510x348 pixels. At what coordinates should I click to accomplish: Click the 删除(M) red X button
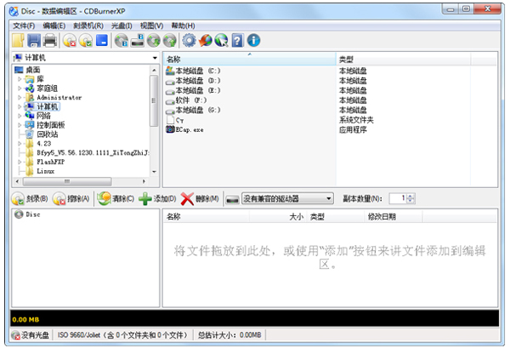coord(200,199)
